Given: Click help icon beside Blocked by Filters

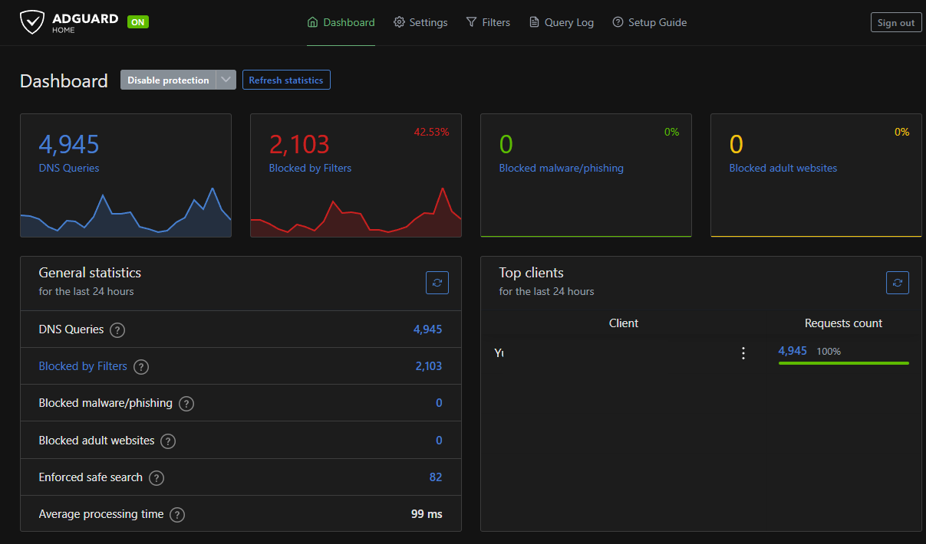Looking at the screenshot, I should (141, 367).
